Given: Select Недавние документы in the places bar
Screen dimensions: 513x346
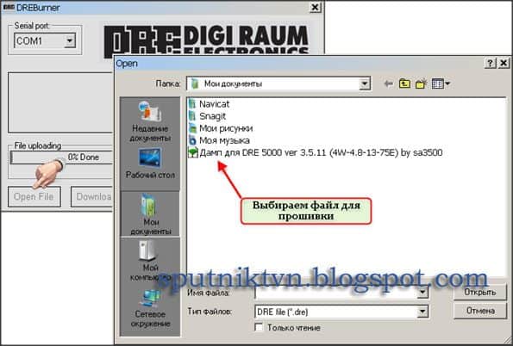Looking at the screenshot, I should point(150,121).
